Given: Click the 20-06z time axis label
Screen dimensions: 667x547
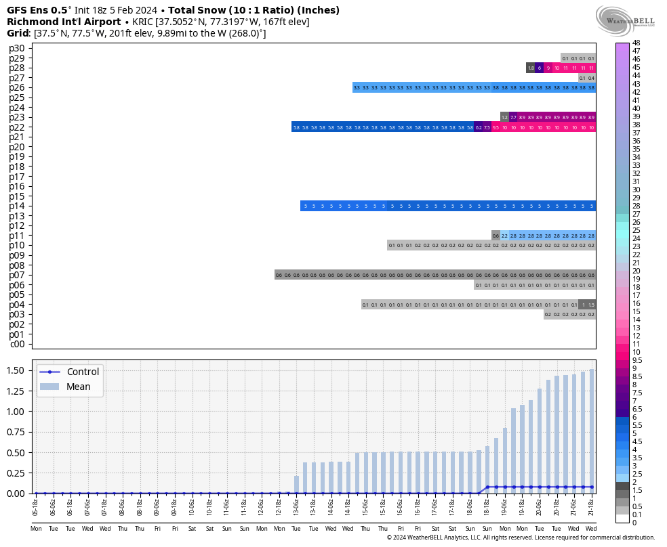Looking at the screenshot, I should 540,508.
